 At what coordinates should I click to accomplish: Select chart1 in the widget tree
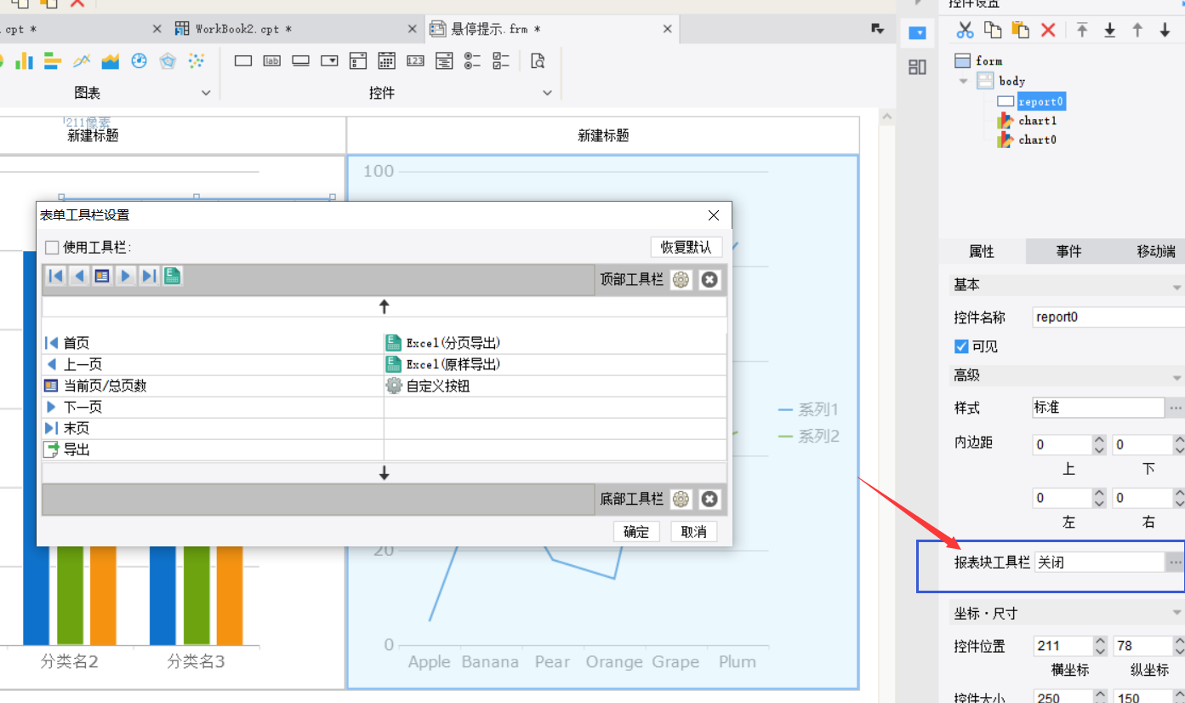click(1037, 121)
